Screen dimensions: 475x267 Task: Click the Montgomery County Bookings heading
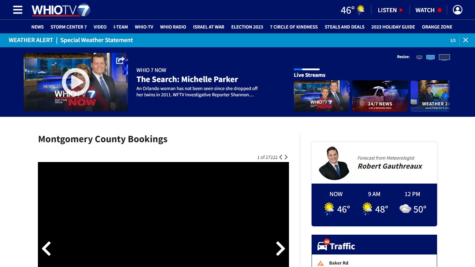(x=103, y=139)
